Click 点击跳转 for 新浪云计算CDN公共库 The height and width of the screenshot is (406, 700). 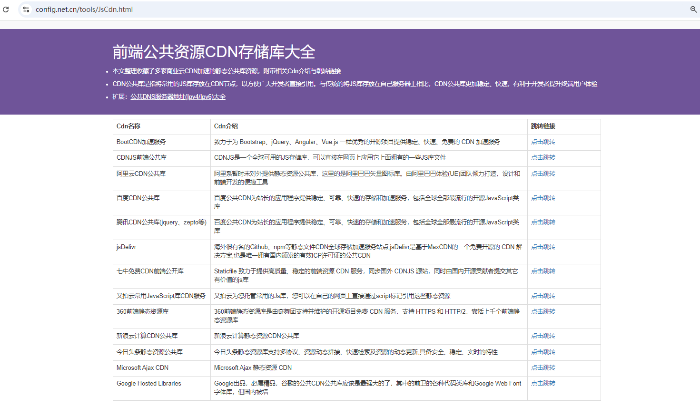[x=543, y=336]
